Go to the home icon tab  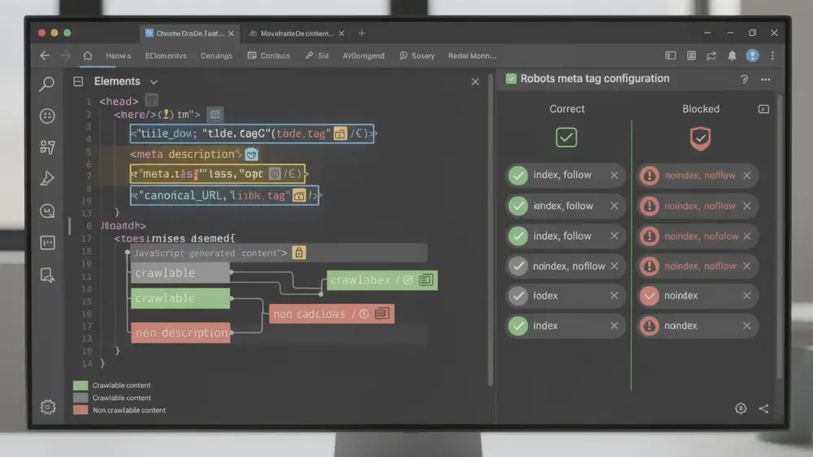point(88,55)
